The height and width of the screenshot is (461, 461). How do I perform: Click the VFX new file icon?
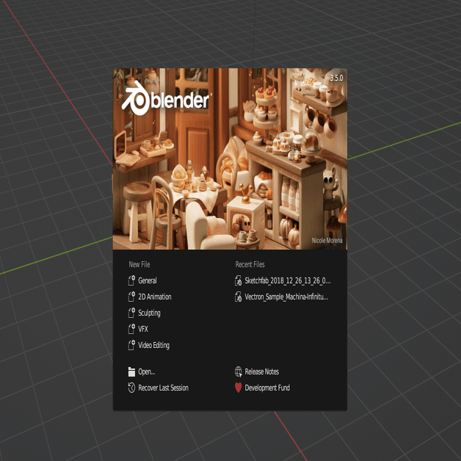131,329
